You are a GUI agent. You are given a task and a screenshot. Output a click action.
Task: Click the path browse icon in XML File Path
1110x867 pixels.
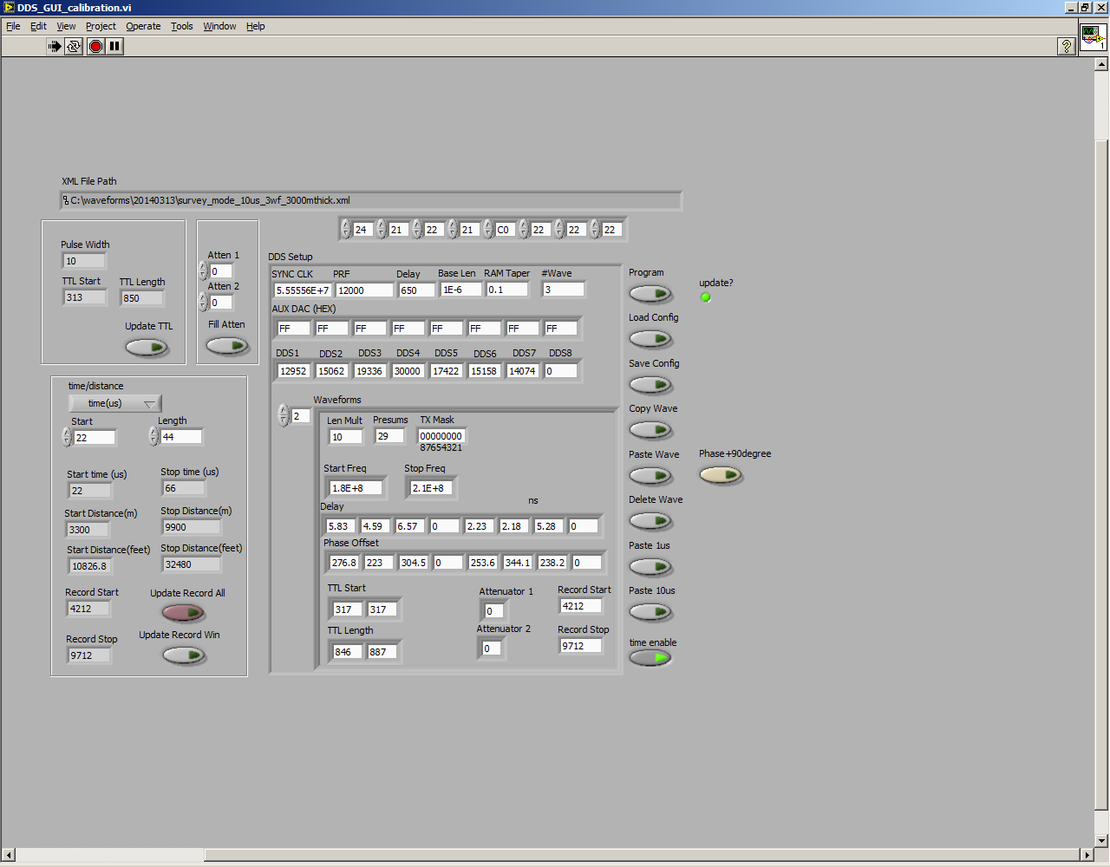[x=66, y=200]
